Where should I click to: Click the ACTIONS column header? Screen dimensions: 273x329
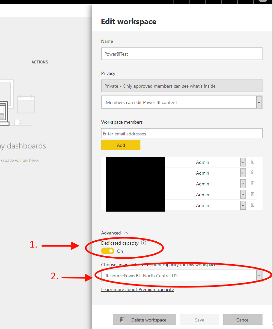40,62
